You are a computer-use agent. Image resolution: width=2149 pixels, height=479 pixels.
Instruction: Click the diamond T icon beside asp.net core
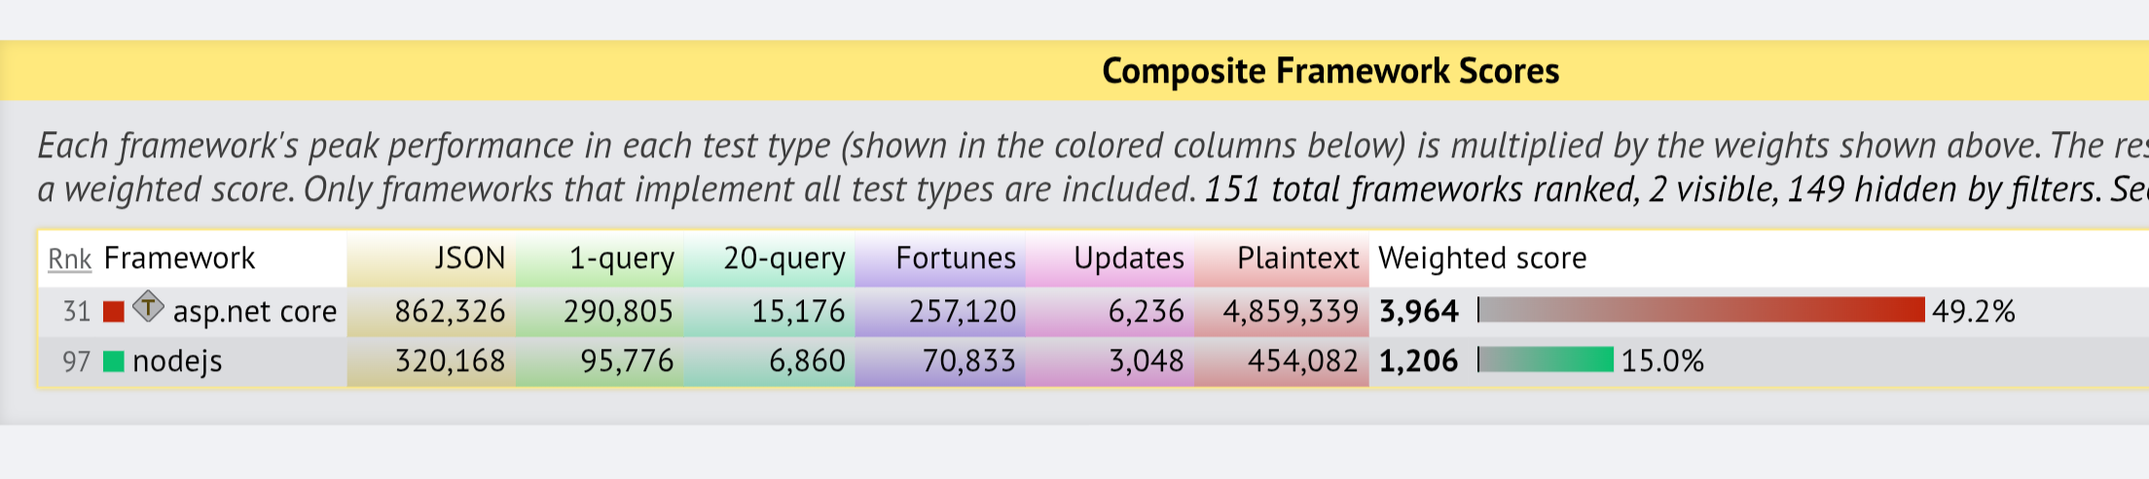click(x=148, y=307)
